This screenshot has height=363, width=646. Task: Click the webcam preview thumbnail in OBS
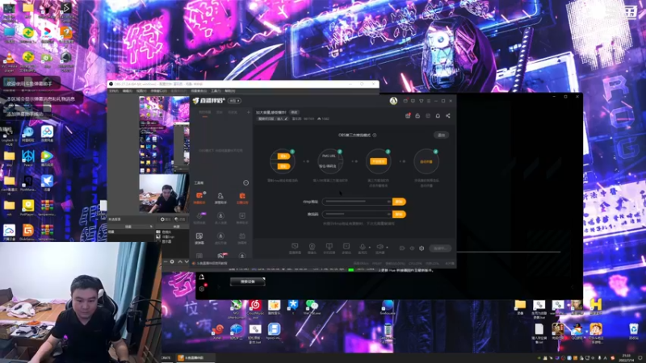coord(164,194)
